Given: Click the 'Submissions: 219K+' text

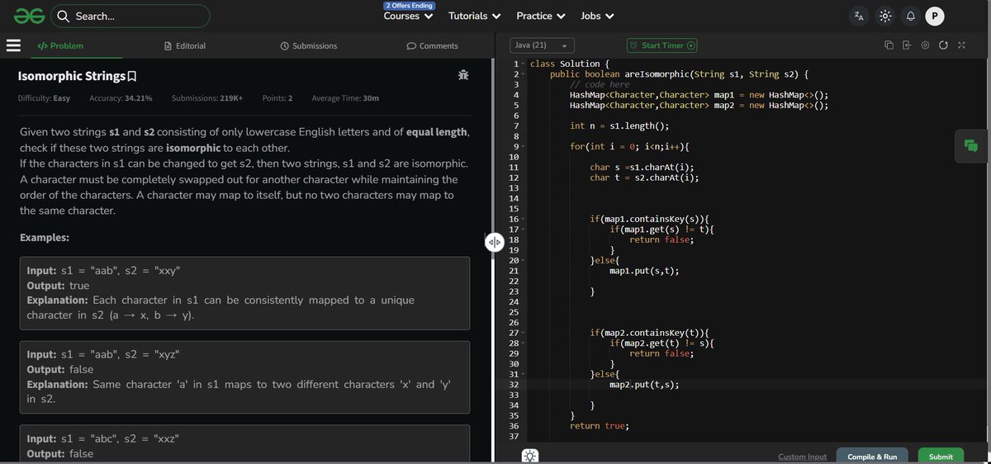Looking at the screenshot, I should point(207,98).
